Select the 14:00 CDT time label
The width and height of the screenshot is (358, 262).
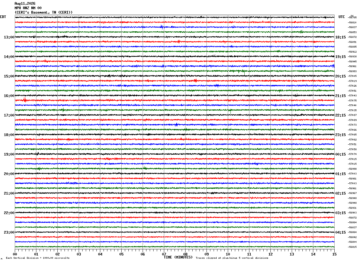point(9,57)
